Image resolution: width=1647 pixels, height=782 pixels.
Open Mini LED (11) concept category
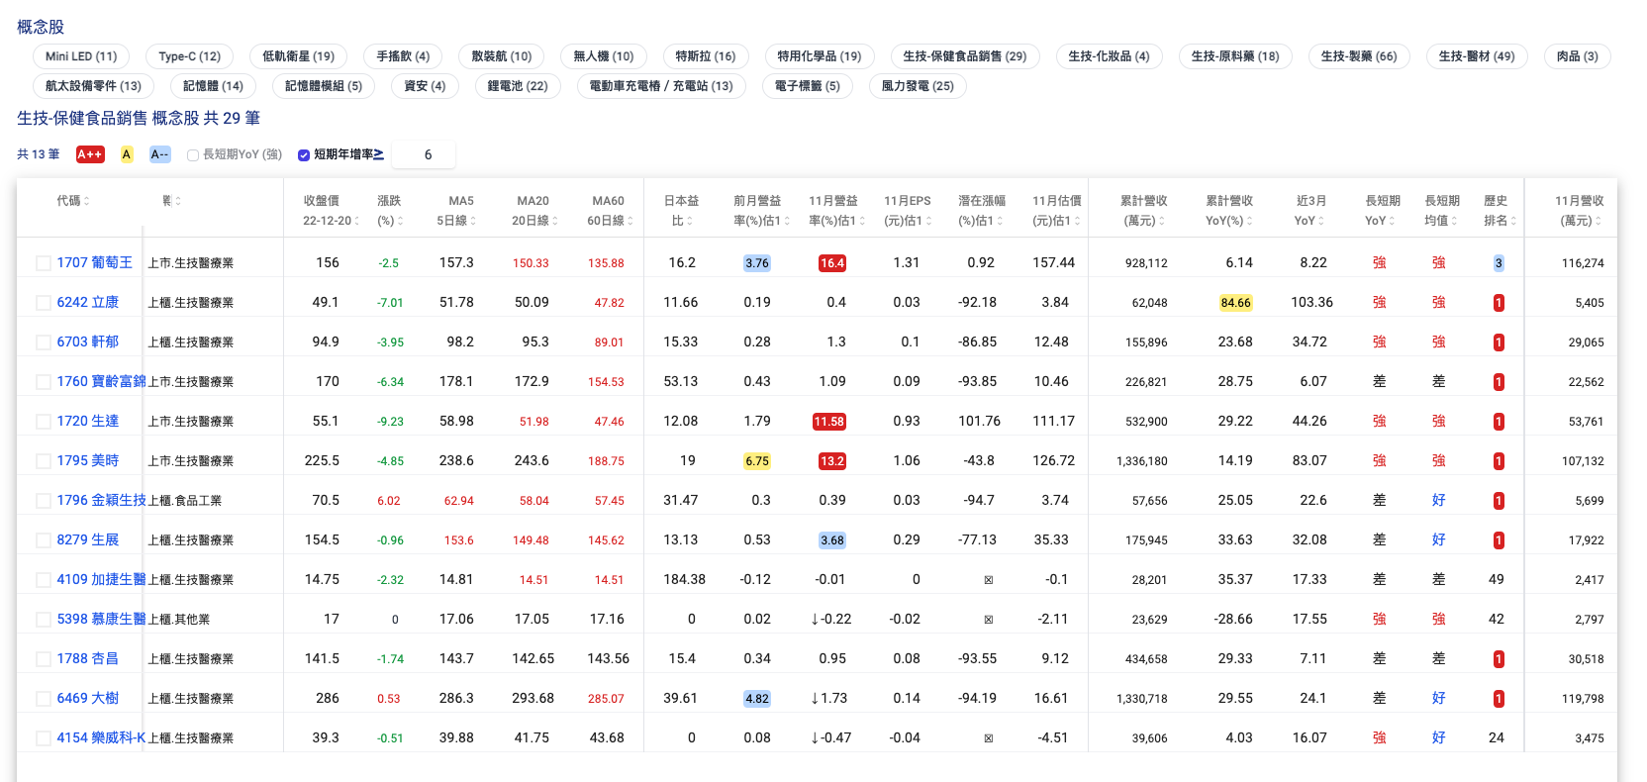tap(81, 56)
